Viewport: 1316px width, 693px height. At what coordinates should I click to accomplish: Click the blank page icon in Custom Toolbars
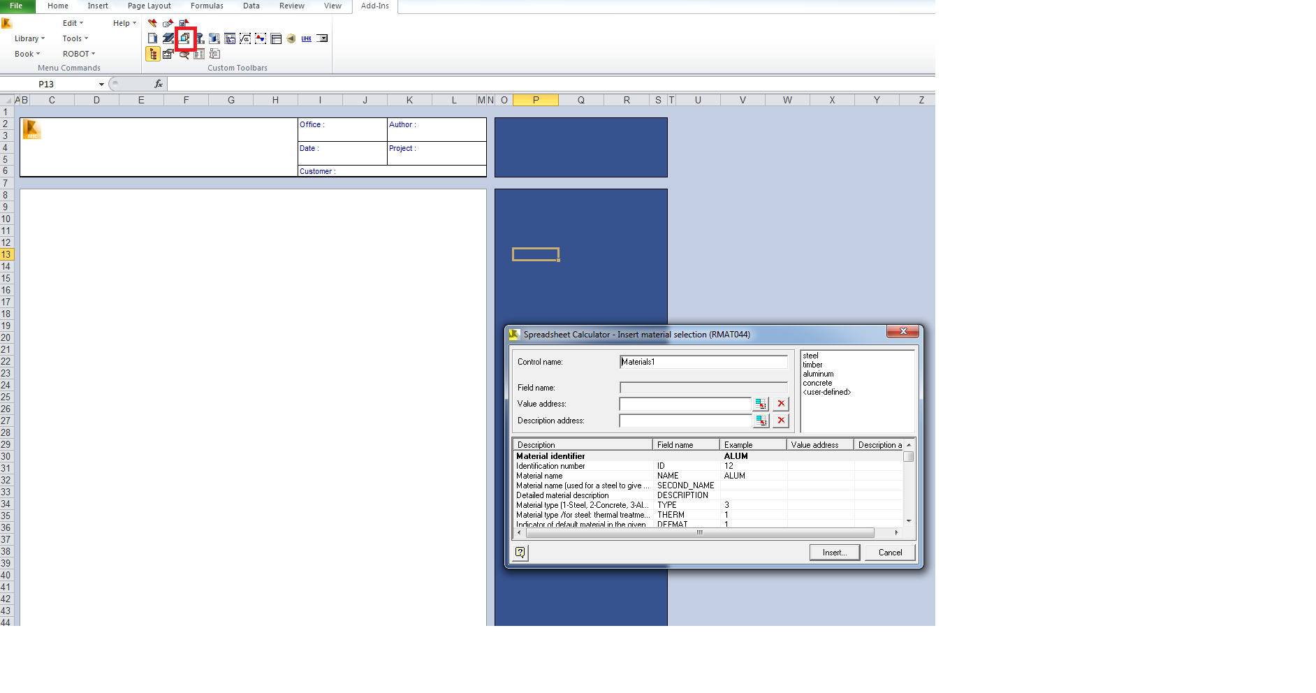[x=152, y=38]
